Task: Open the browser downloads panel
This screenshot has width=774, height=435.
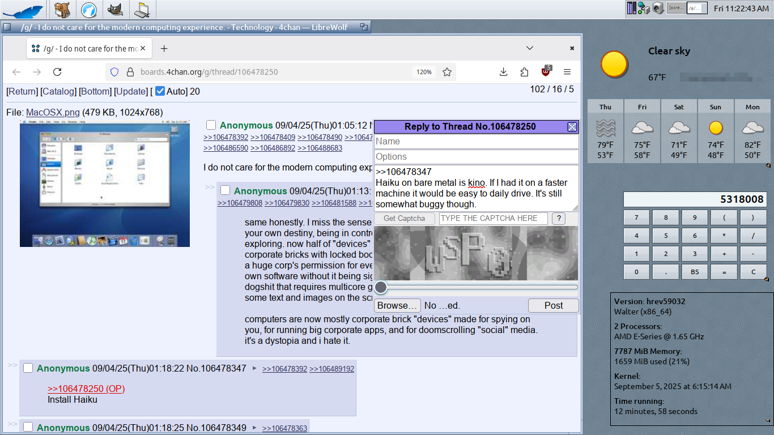Action: point(503,72)
